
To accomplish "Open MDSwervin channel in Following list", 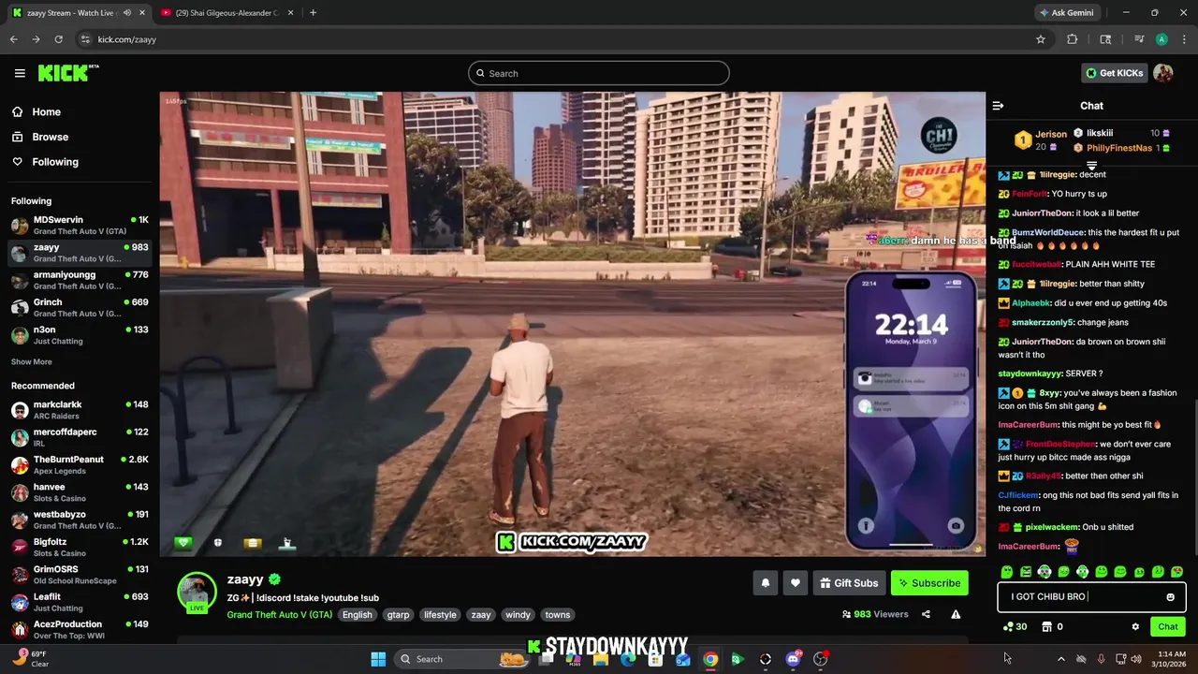I will tap(80, 226).
